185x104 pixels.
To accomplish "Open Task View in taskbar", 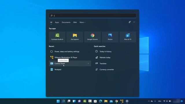I will [x=69, y=101].
